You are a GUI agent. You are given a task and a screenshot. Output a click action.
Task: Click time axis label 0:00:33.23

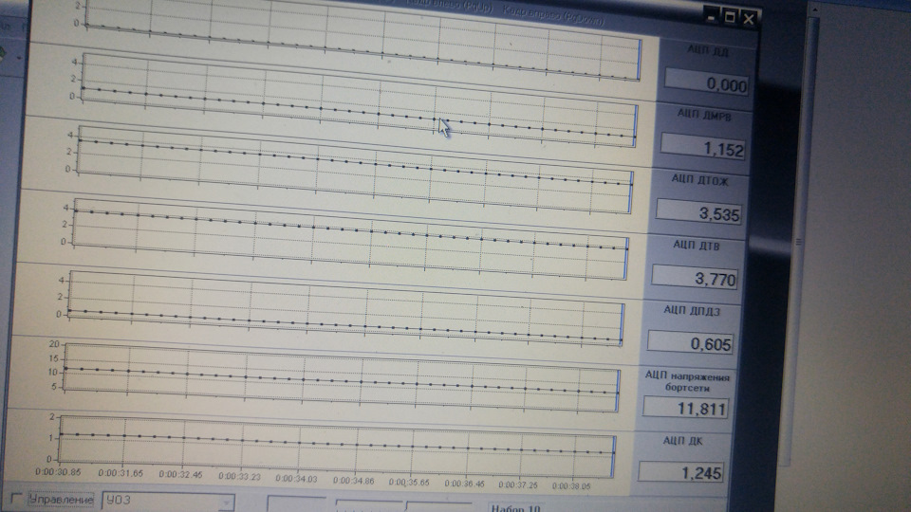239,477
